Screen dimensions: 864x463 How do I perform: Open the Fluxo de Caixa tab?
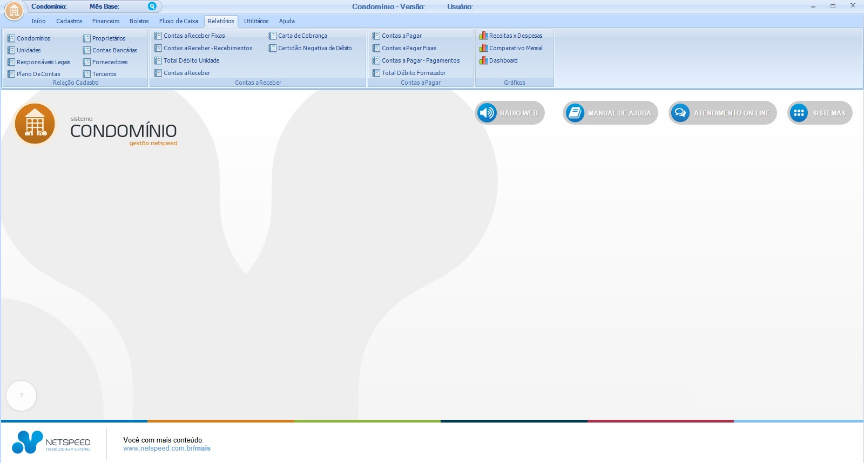(x=179, y=21)
